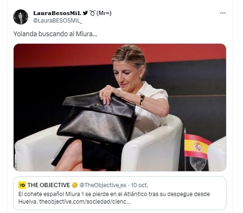
Task: Select the tweet text Yolanda buscando al Miura
Action: click(x=55, y=34)
